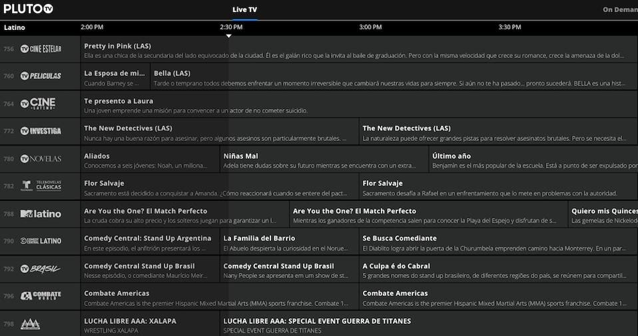Select Comedy Central Latino channel logo

[x=41, y=241]
